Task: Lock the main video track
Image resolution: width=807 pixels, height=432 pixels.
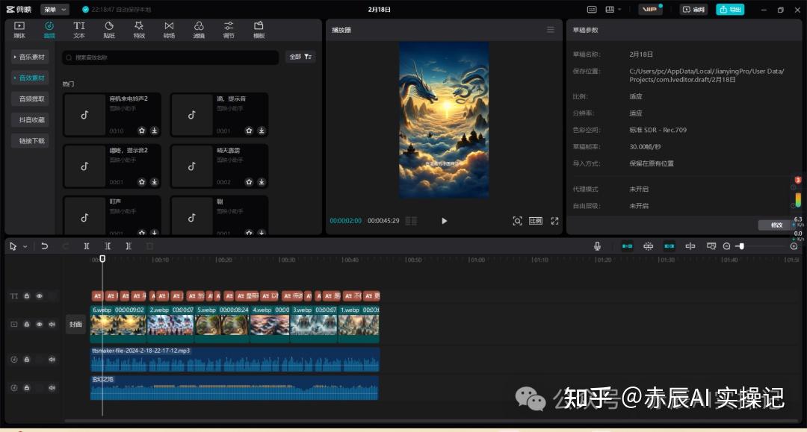Action: point(27,324)
